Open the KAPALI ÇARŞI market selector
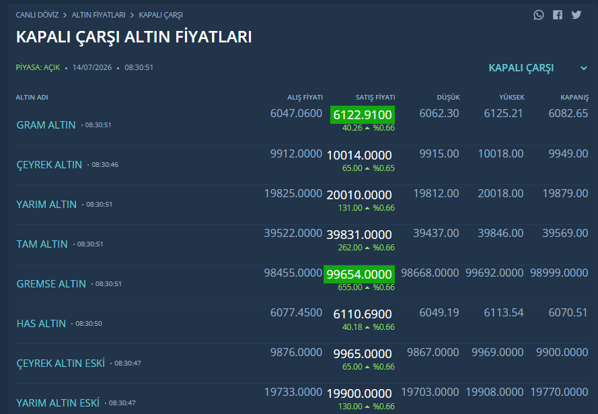 521,68
